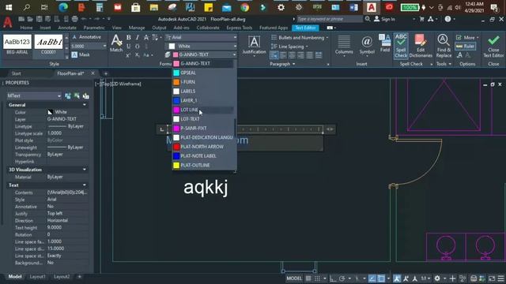
Task: Open the MText object type dropdown
Action: (34, 95)
